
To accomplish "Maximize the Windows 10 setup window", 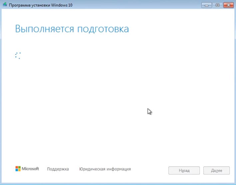I will coord(217,5).
